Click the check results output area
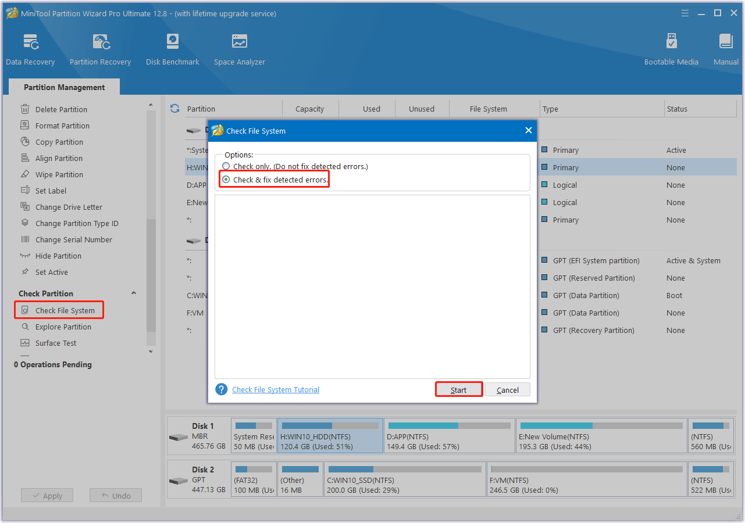 coord(372,287)
